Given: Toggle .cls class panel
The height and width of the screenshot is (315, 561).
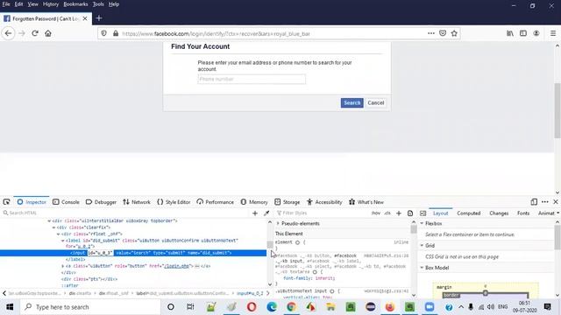Looking at the screenshot, I should 387,213.
